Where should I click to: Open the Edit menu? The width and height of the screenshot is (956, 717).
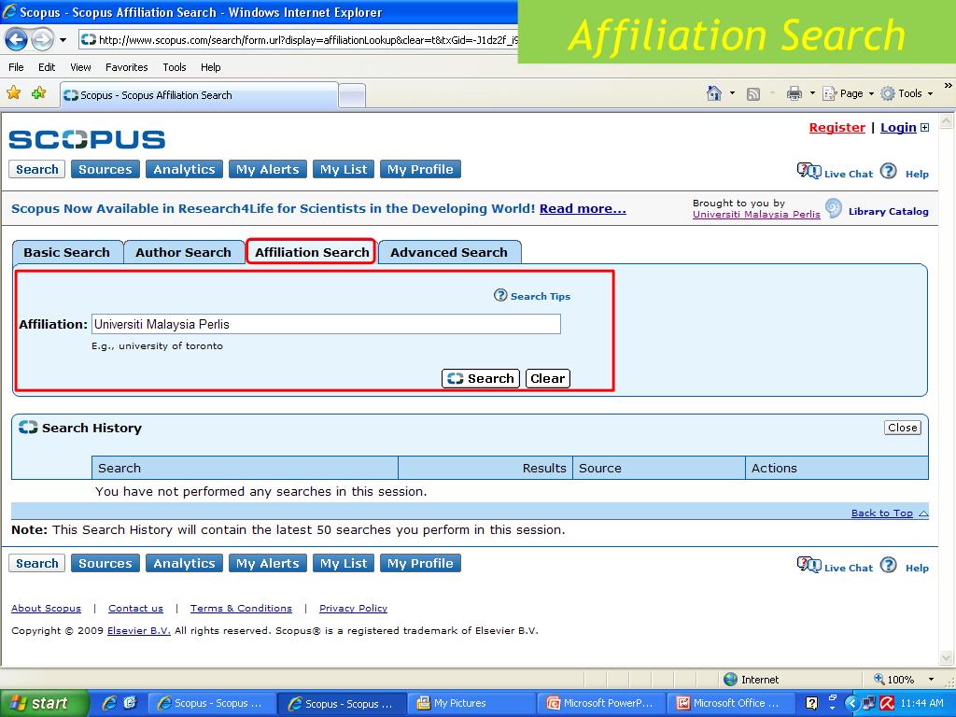click(47, 67)
